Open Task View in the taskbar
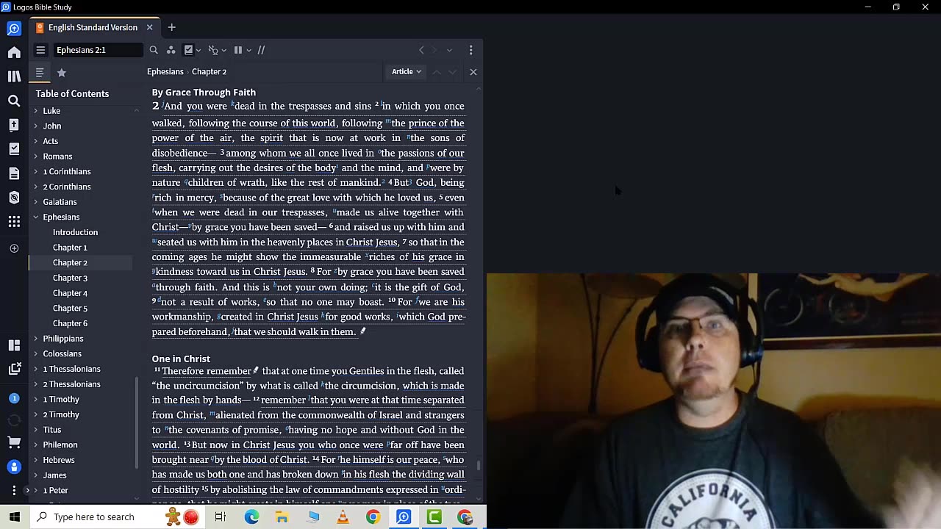 tap(220, 517)
